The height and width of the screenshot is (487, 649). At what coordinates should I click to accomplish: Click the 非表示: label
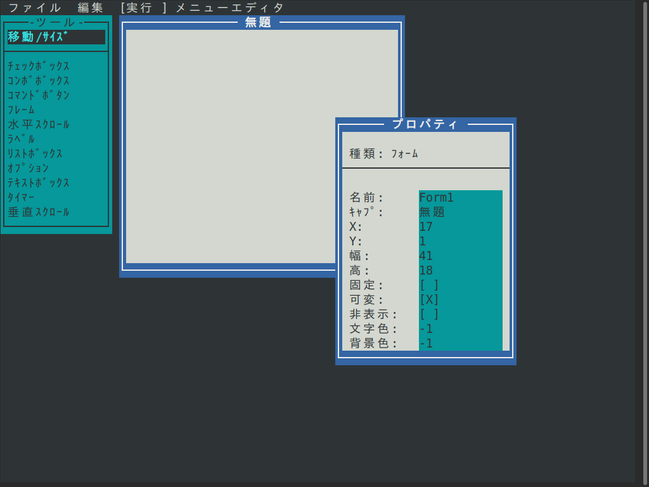click(x=373, y=315)
